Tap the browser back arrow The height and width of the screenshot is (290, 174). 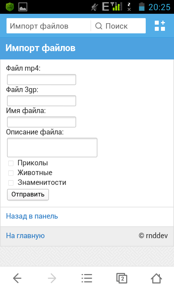tap(17, 278)
